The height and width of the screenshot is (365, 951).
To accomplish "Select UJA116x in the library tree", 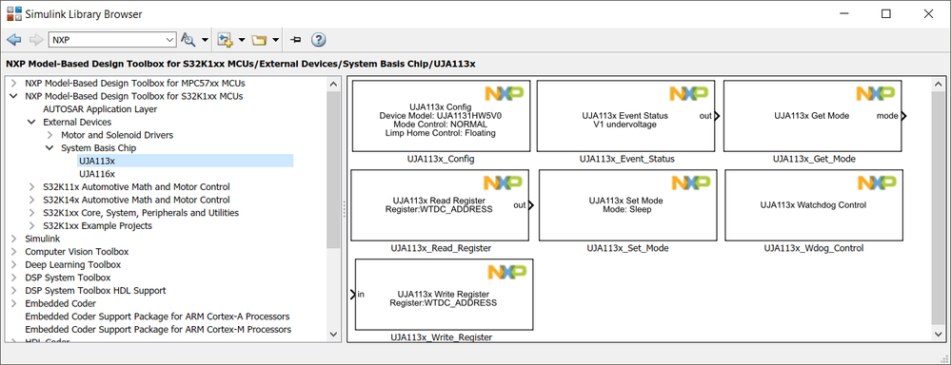I will (x=96, y=174).
